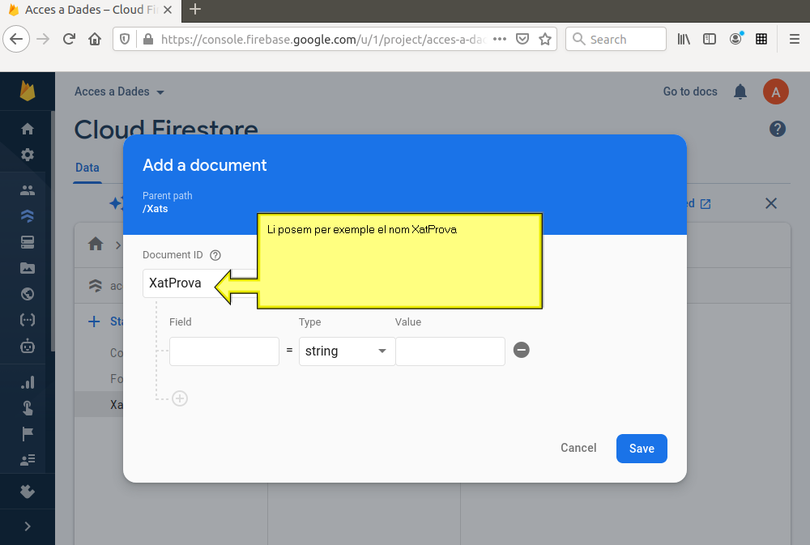Click the empty Field name input
The image size is (810, 545).
pos(224,351)
